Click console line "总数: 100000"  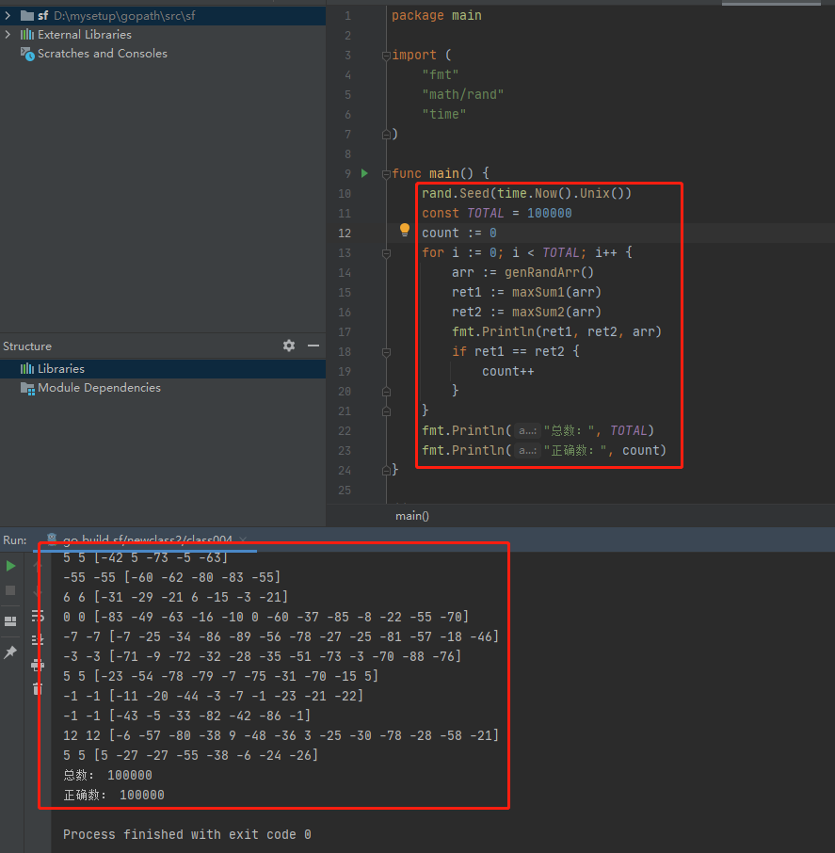[x=107, y=775]
